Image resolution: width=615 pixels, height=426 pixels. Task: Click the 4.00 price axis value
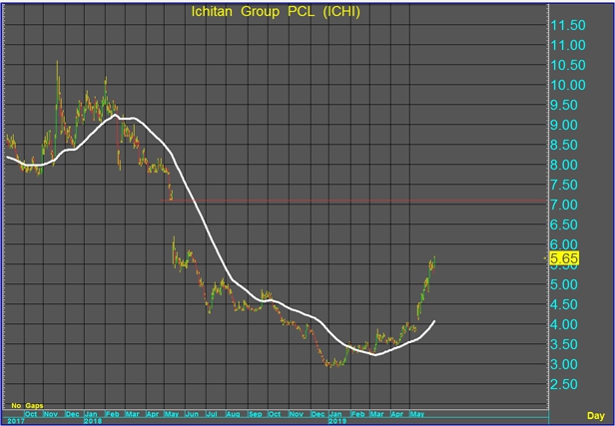[x=564, y=324]
